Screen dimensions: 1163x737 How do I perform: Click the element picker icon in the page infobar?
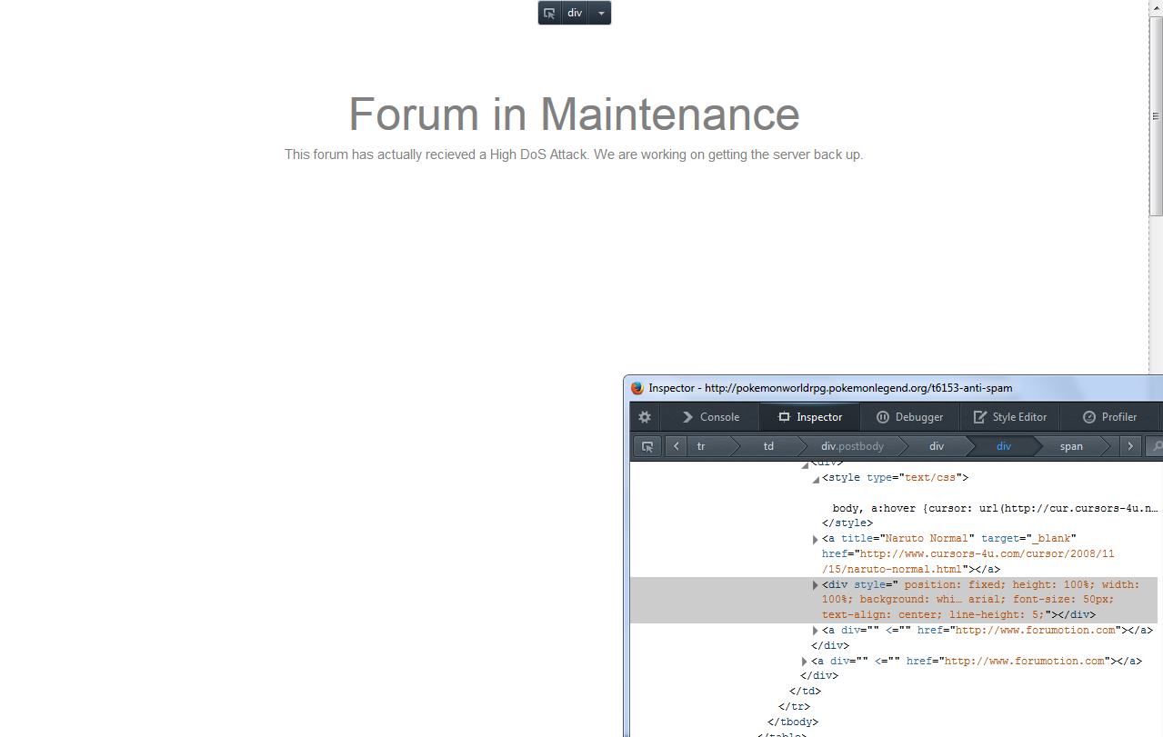tap(549, 13)
